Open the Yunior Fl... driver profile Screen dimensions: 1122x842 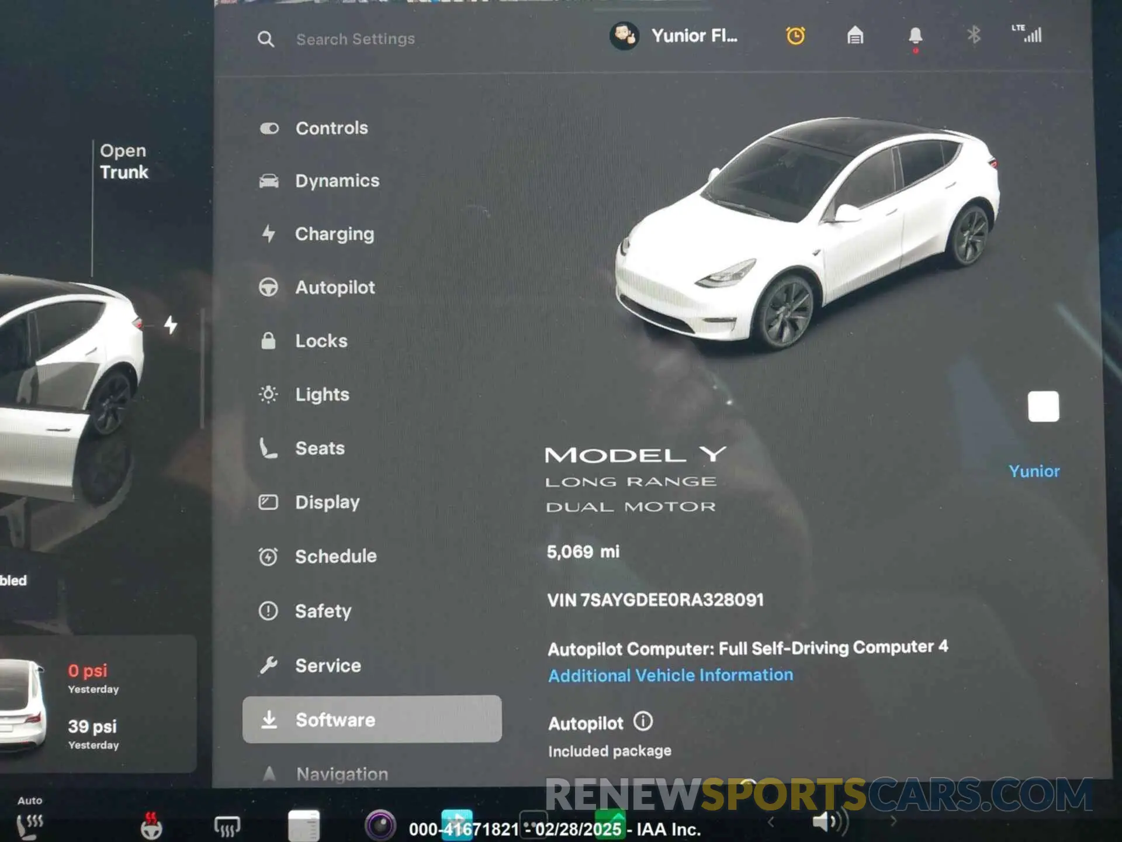pos(674,36)
